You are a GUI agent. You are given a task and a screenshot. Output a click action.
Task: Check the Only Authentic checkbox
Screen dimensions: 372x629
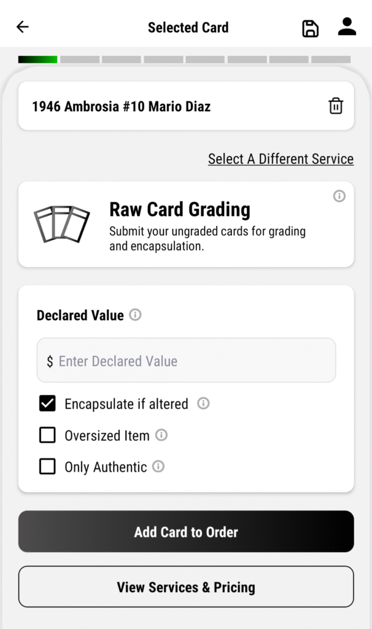(x=47, y=467)
